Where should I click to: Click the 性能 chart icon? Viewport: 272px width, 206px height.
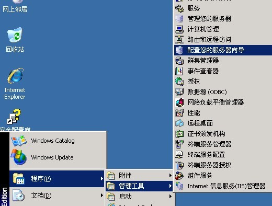[x=179, y=113]
